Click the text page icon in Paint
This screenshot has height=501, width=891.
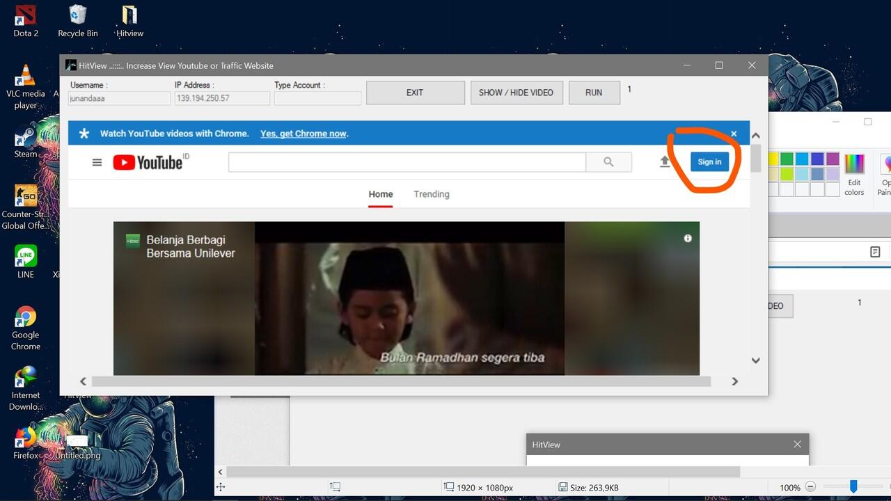875,252
